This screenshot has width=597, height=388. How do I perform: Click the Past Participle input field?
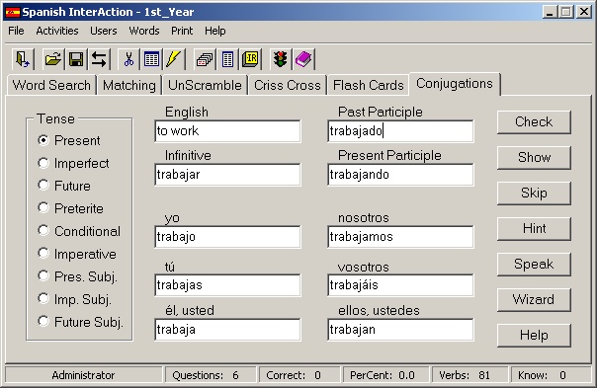click(400, 131)
